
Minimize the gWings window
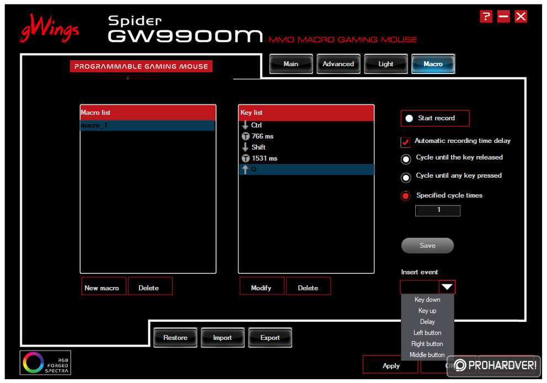pos(503,17)
